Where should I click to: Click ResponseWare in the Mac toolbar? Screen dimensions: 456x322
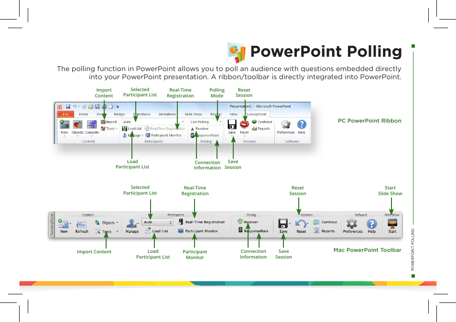253,231
